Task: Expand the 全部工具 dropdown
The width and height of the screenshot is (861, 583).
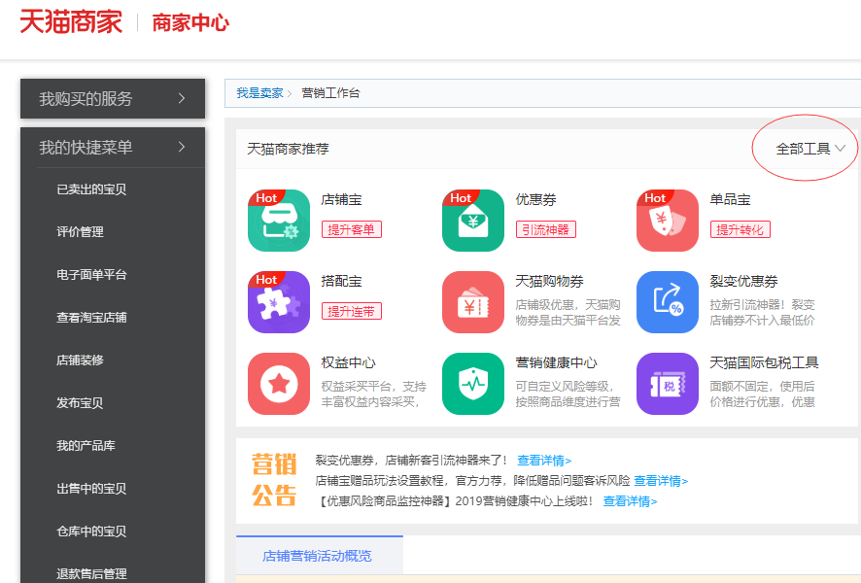Action: pos(810,149)
